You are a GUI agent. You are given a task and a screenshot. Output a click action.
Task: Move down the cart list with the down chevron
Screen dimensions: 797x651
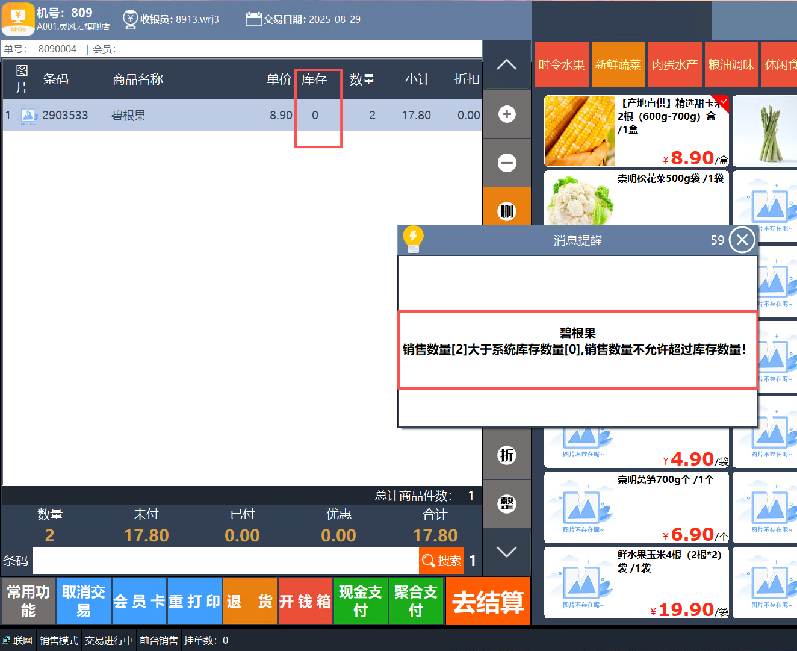pos(507,552)
